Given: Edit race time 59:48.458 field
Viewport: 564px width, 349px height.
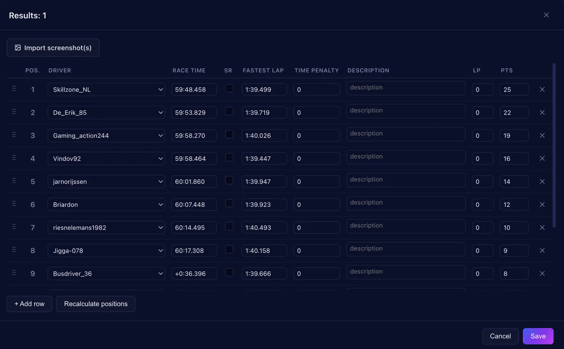Looking at the screenshot, I should pyautogui.click(x=194, y=90).
